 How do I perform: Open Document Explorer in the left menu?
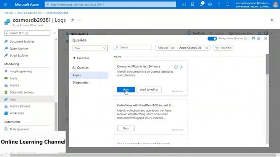coord(22,41)
